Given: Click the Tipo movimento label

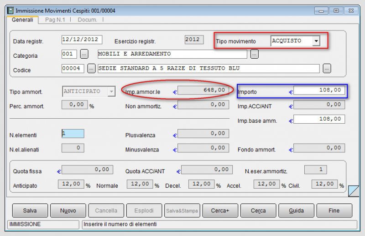Looking at the screenshot, I should click(x=236, y=41).
